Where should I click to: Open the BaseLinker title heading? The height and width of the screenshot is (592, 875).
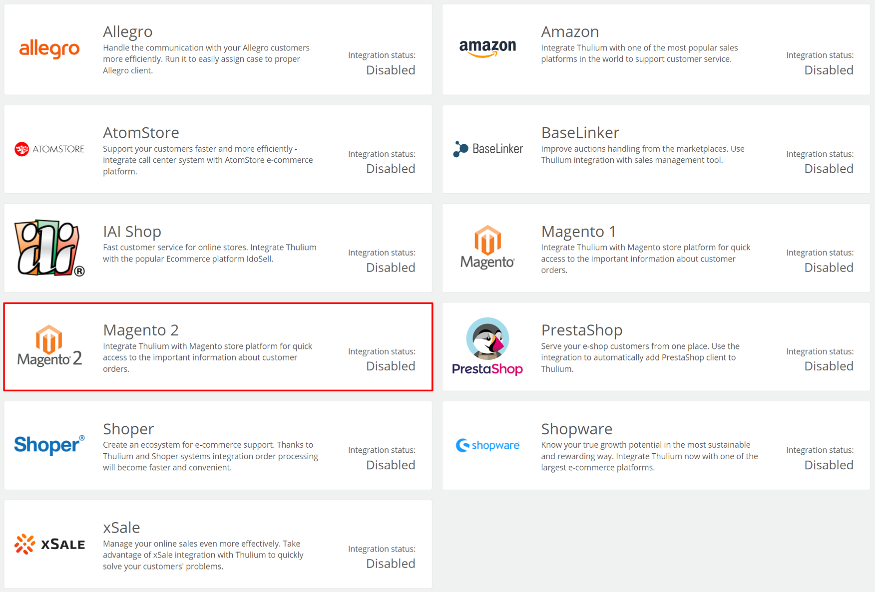pos(580,132)
